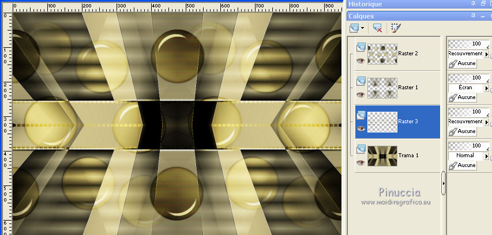Pin the Calques panel
Screen dimensions: 492x235
[473, 16]
